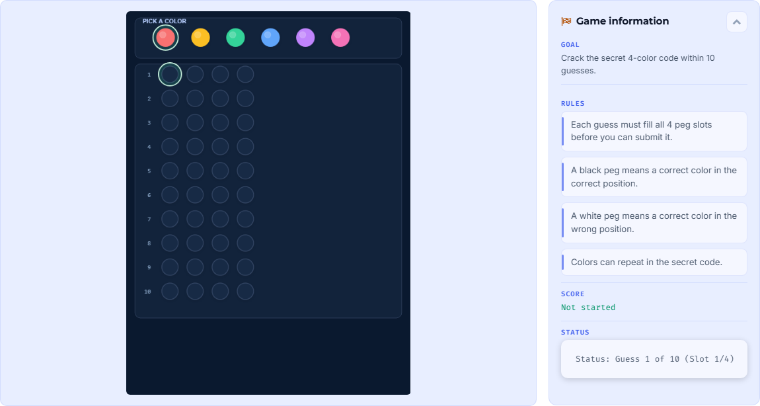
Task: Click the first peg slot in row 5
Action: tap(170, 171)
